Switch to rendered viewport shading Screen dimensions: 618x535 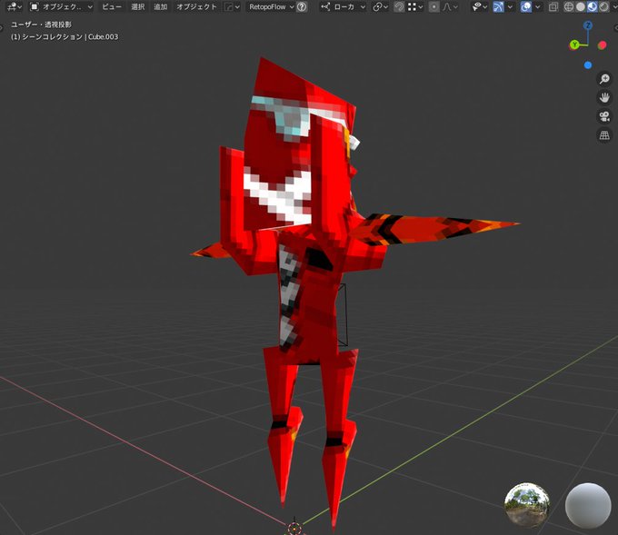(603, 6)
